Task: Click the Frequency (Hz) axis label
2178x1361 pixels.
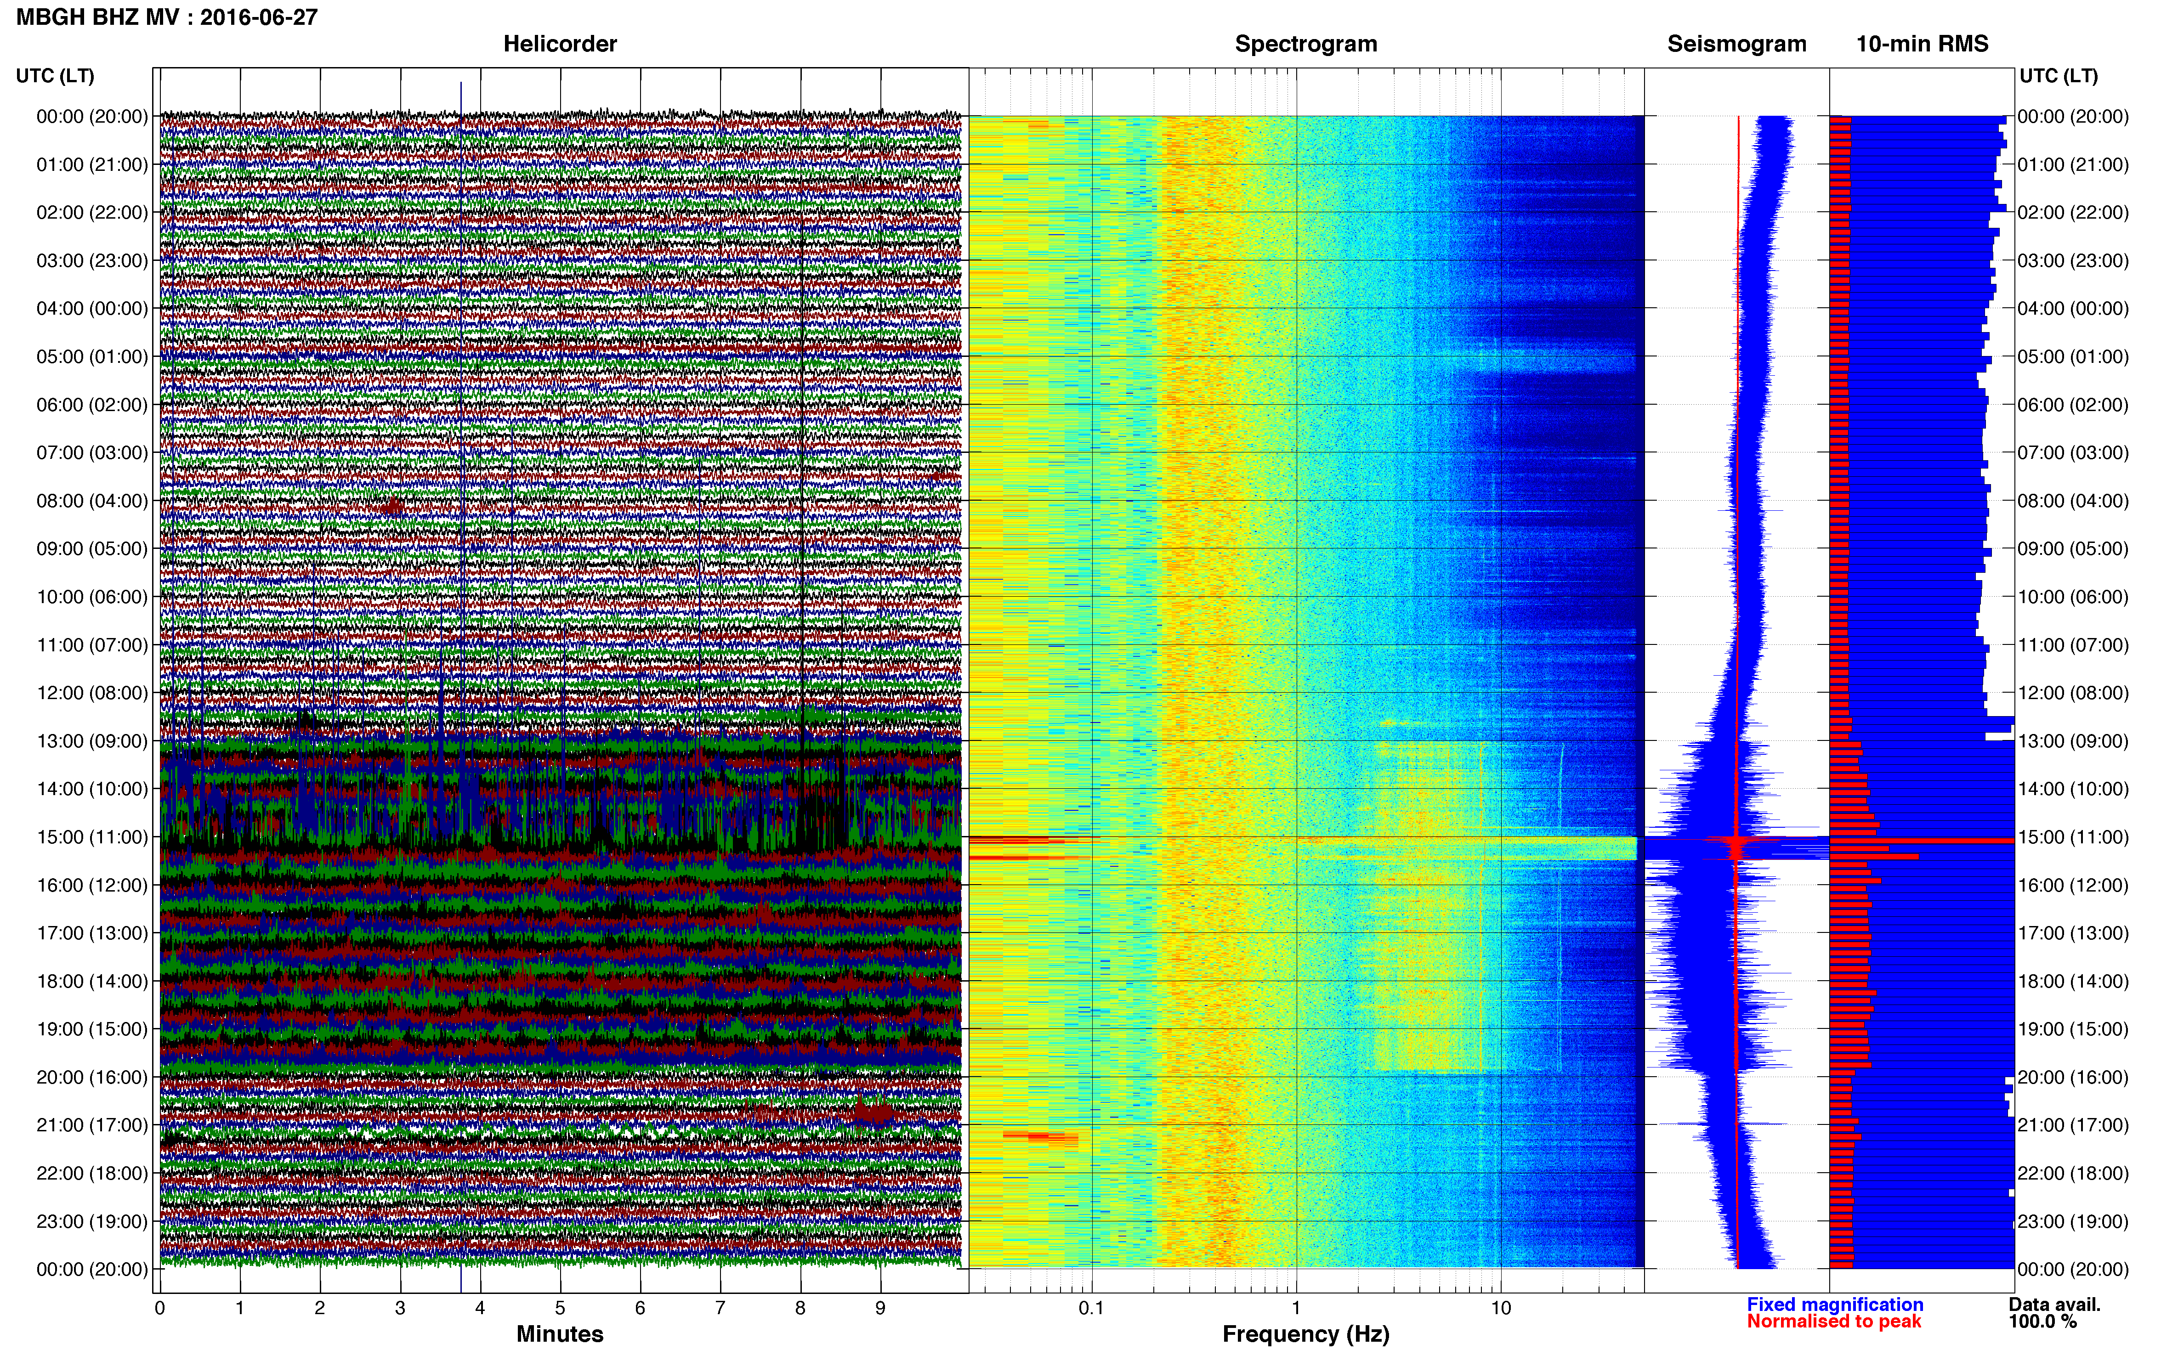Action: (1305, 1334)
